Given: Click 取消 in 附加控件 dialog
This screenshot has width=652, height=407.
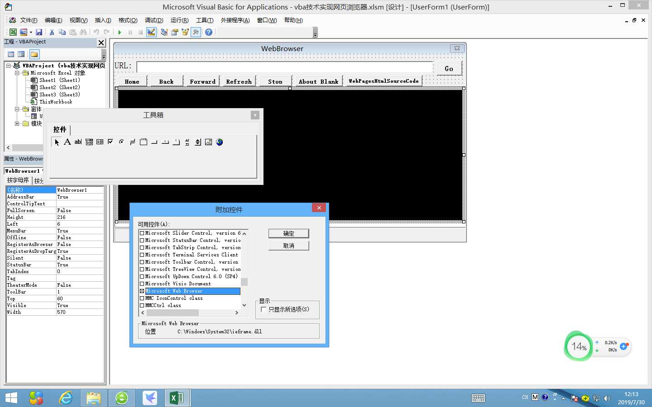Looking at the screenshot, I should pos(289,246).
